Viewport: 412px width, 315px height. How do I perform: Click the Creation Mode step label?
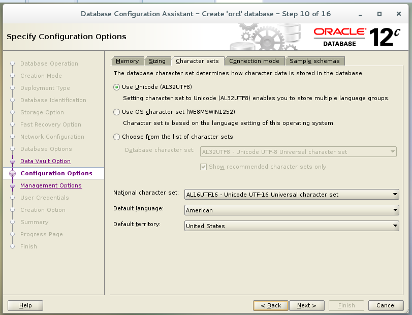[41, 76]
